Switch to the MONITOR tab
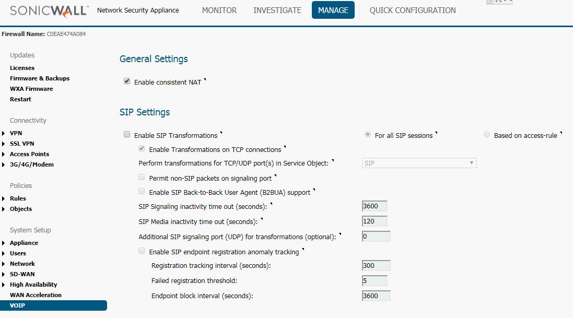 click(x=219, y=10)
